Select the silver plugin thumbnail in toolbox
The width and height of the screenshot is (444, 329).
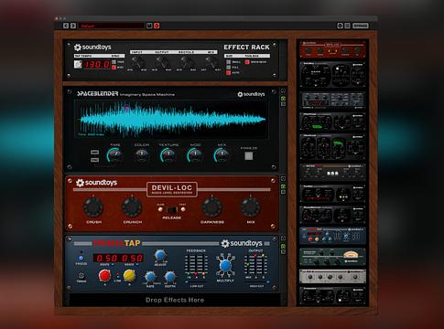tap(332, 276)
